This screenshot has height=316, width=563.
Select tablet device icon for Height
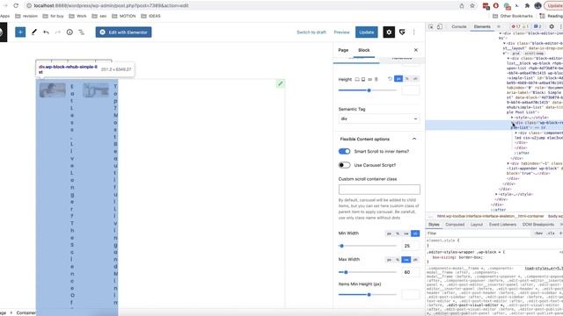click(x=363, y=79)
